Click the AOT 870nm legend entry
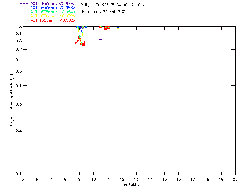 pos(48,16)
